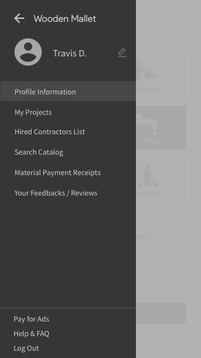This screenshot has height=358, width=201.
Task: Tap the Cleaning label on the dimmed card
Action: click(148, 193)
